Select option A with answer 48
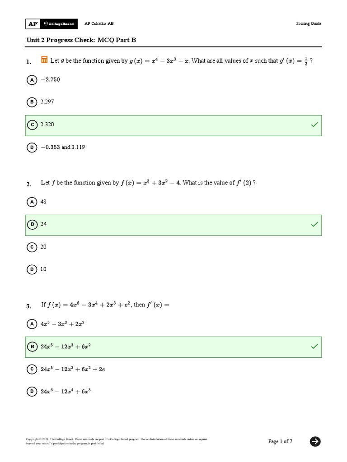This screenshot has height=462, width=347. coord(32,202)
